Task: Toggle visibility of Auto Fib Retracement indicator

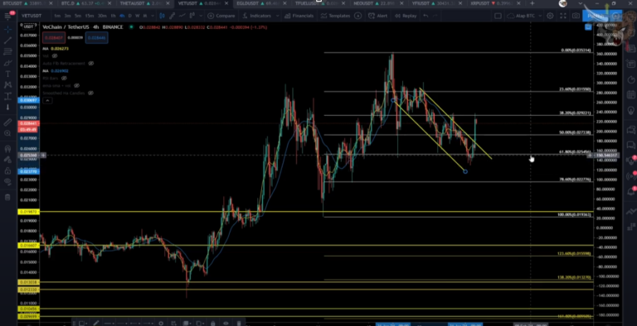Action: (91, 63)
